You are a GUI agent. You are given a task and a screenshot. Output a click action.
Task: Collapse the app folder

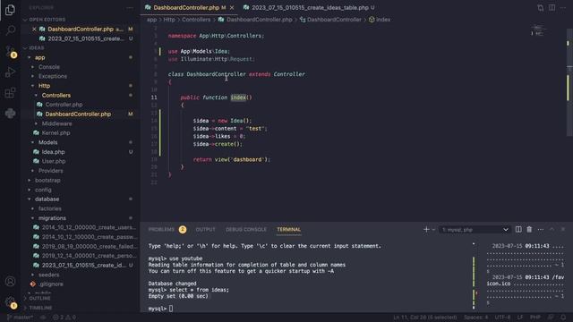click(x=39, y=57)
